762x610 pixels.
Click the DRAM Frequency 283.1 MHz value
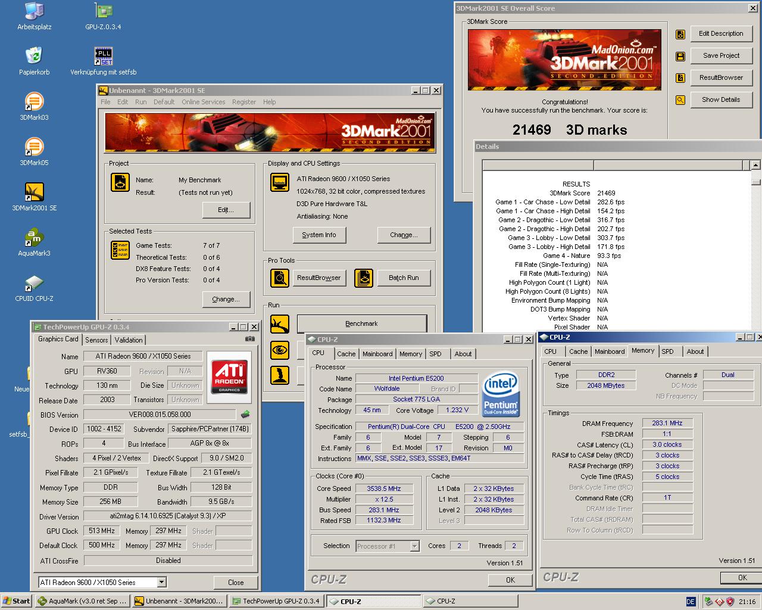667,423
